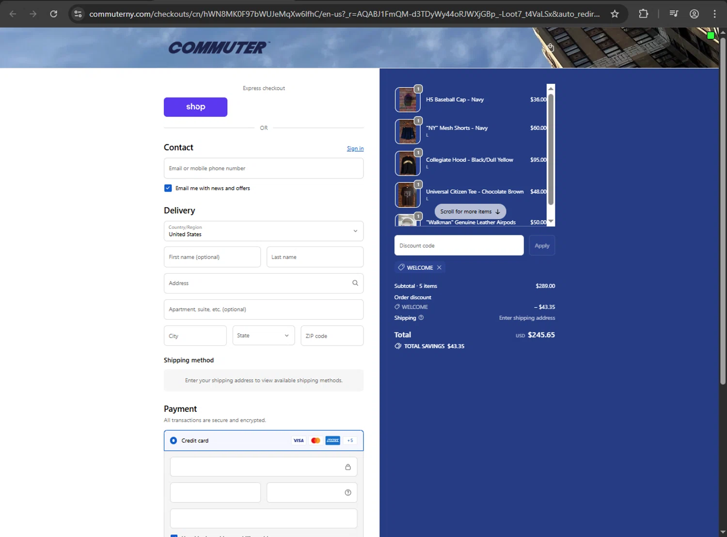The width and height of the screenshot is (727, 537).
Task: Open the State dropdown
Action: click(x=264, y=335)
